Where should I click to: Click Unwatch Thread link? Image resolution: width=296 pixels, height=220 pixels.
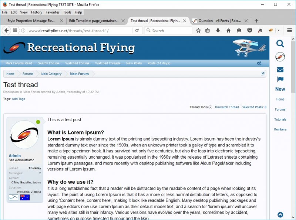(x=227, y=107)
